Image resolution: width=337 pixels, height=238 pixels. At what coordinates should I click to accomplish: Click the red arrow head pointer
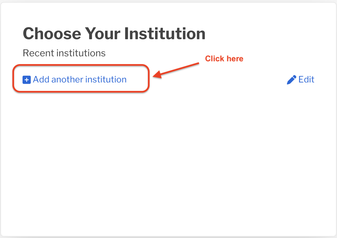[x=157, y=74]
